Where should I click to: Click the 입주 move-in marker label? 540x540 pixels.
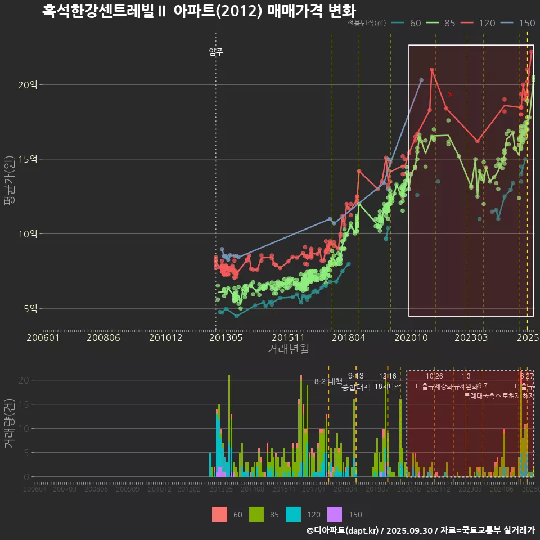tap(216, 52)
